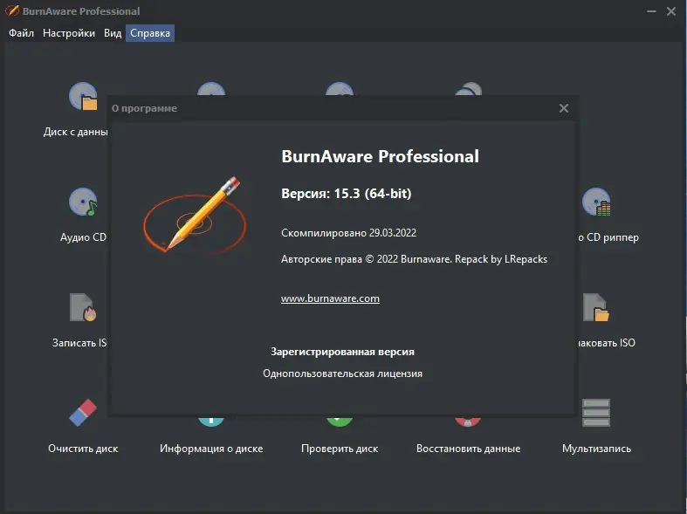Click the BurnAware app icon in title bar
Viewport: 687px width, 514px height.
12,10
